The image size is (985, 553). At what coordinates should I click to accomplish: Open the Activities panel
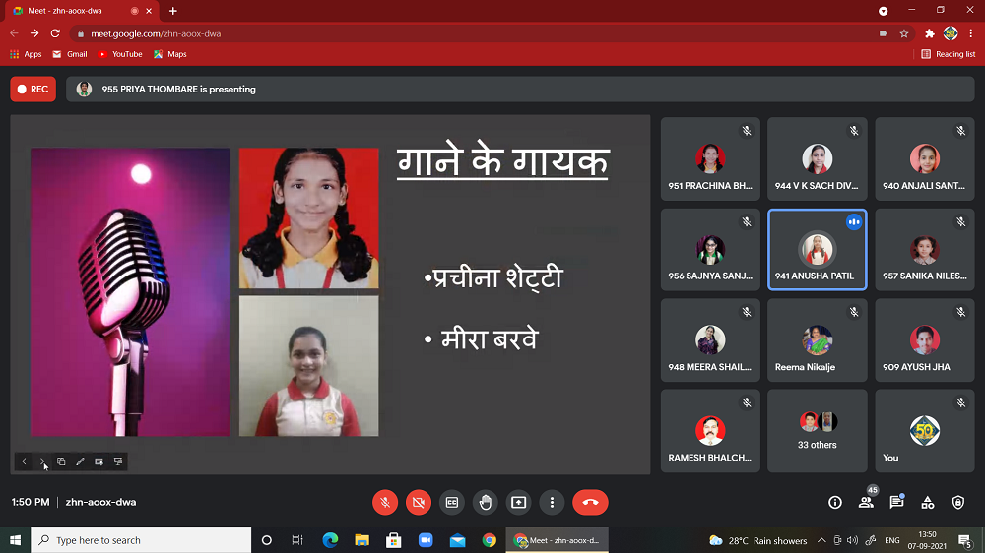pos(927,502)
